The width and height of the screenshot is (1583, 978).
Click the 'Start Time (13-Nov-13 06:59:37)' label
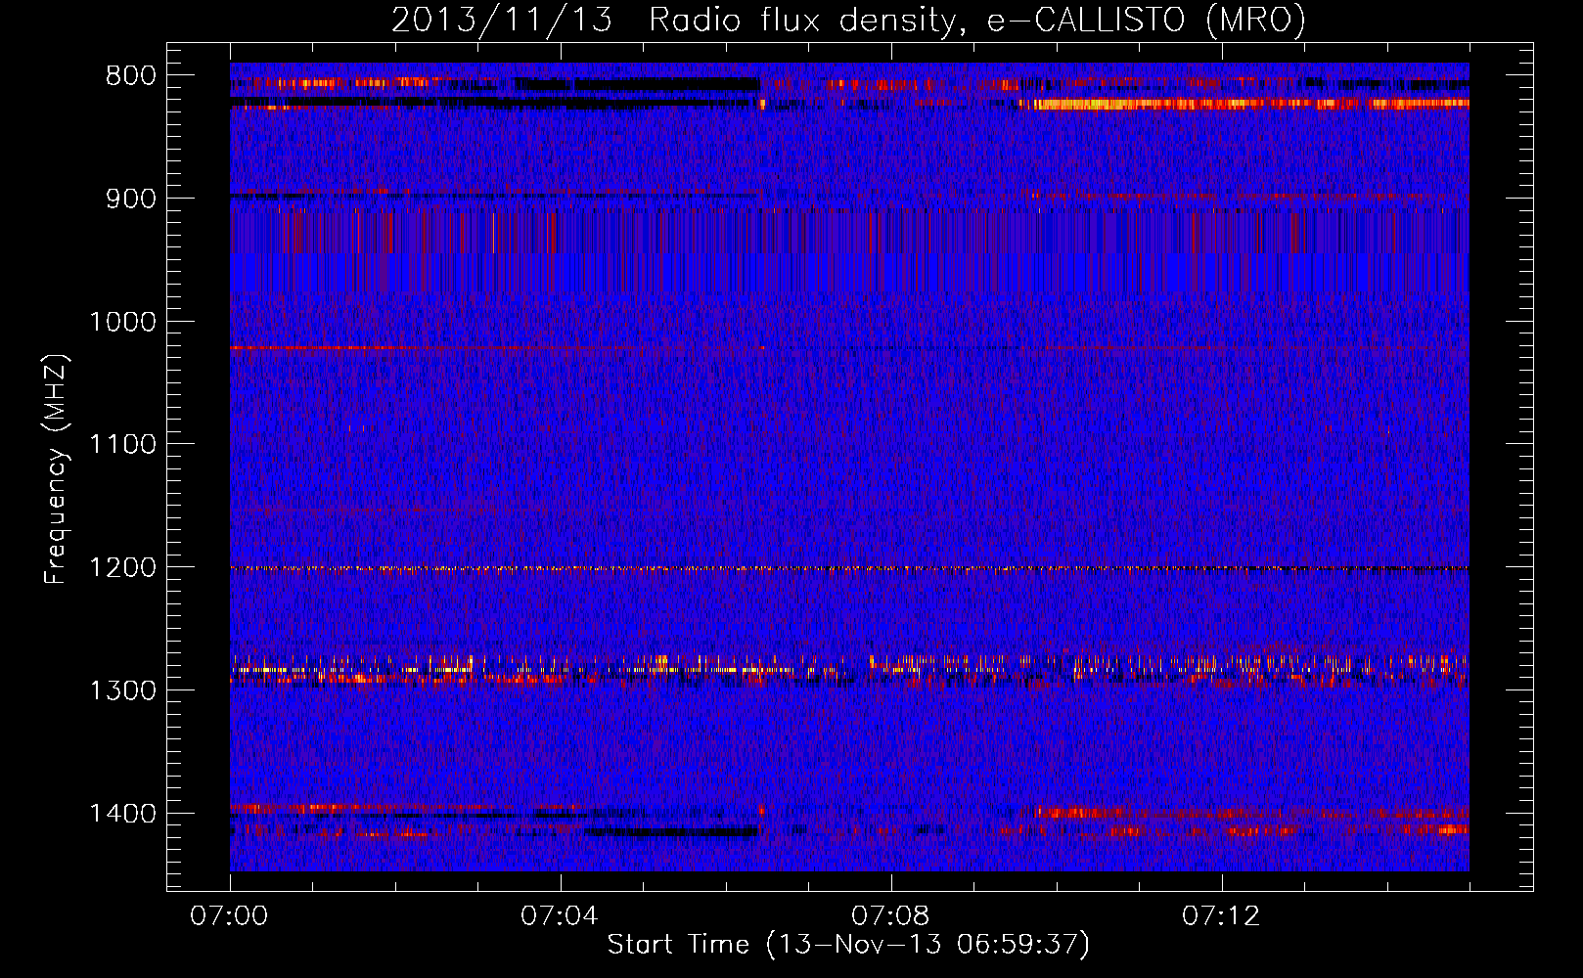(848, 945)
